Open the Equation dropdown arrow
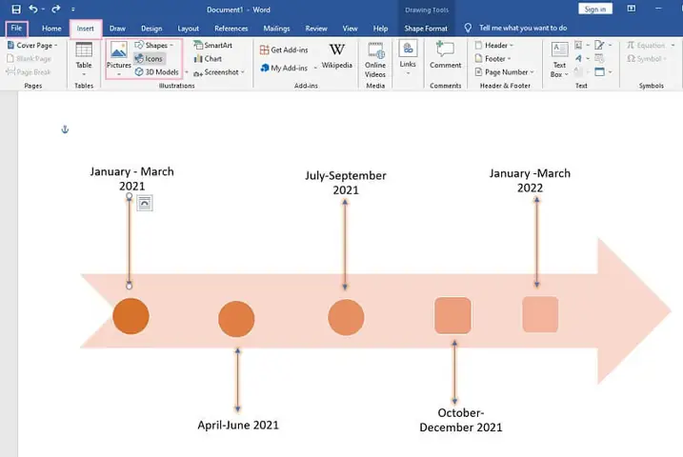This screenshot has width=683, height=457. click(x=673, y=46)
